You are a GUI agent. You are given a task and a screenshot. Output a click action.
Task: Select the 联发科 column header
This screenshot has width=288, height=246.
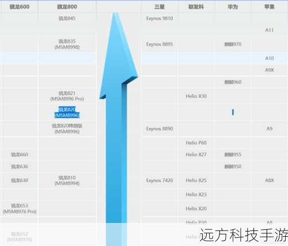coord(196,7)
